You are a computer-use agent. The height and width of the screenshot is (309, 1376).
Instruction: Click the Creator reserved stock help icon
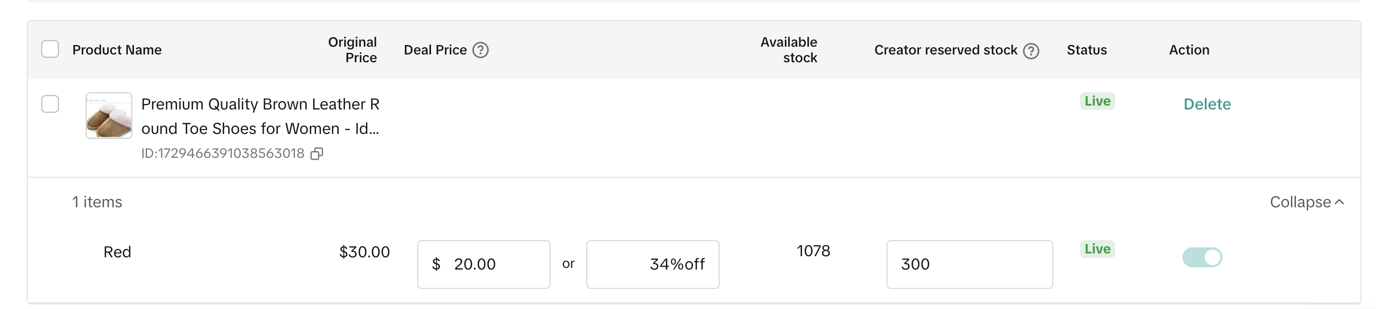[x=1031, y=51]
